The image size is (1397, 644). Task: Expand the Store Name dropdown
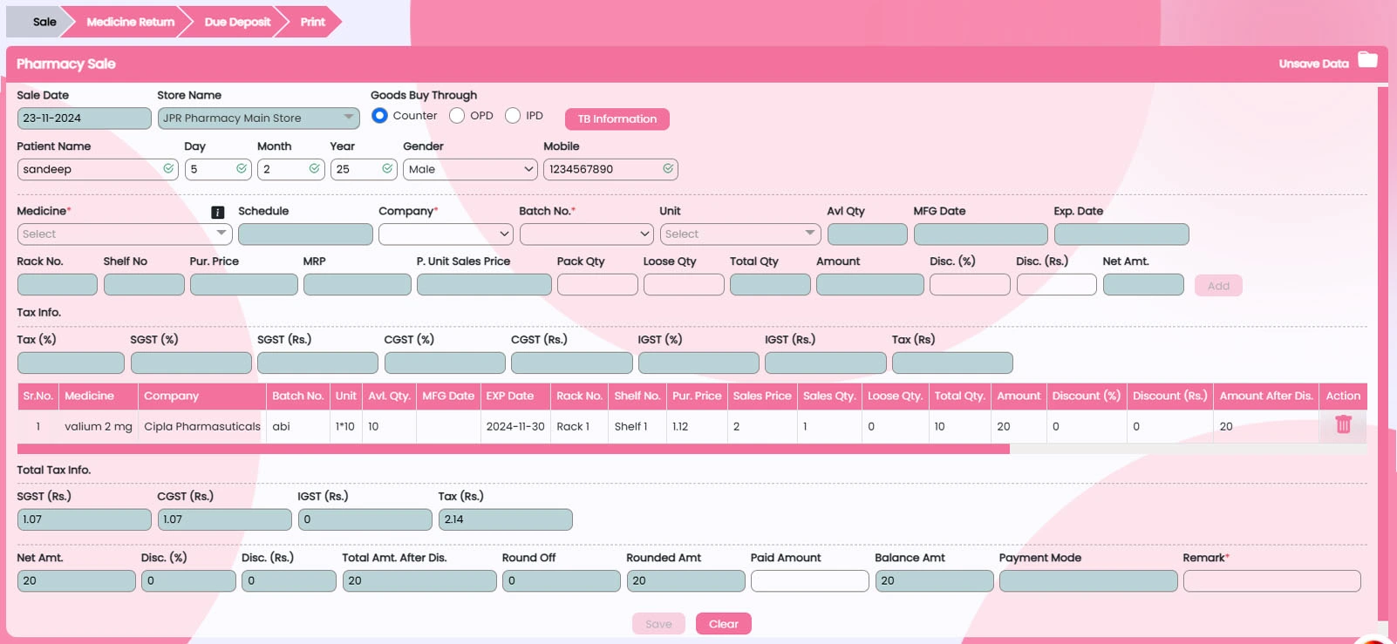click(x=259, y=119)
